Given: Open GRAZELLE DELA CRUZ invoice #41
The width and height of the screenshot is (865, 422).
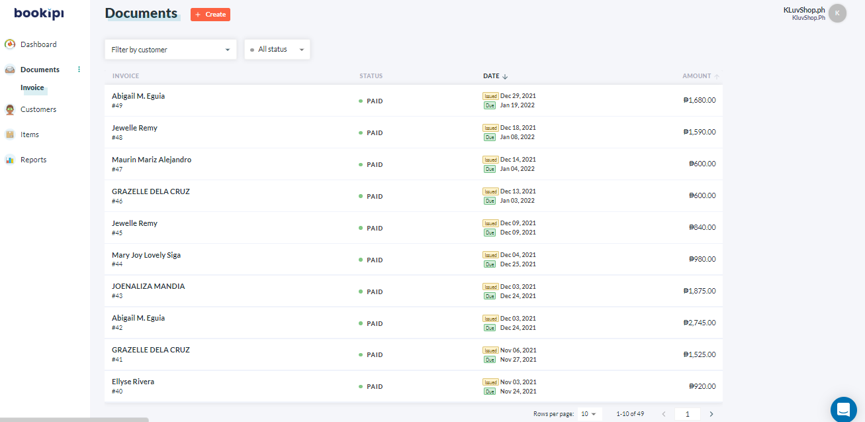Looking at the screenshot, I should click(414, 355).
